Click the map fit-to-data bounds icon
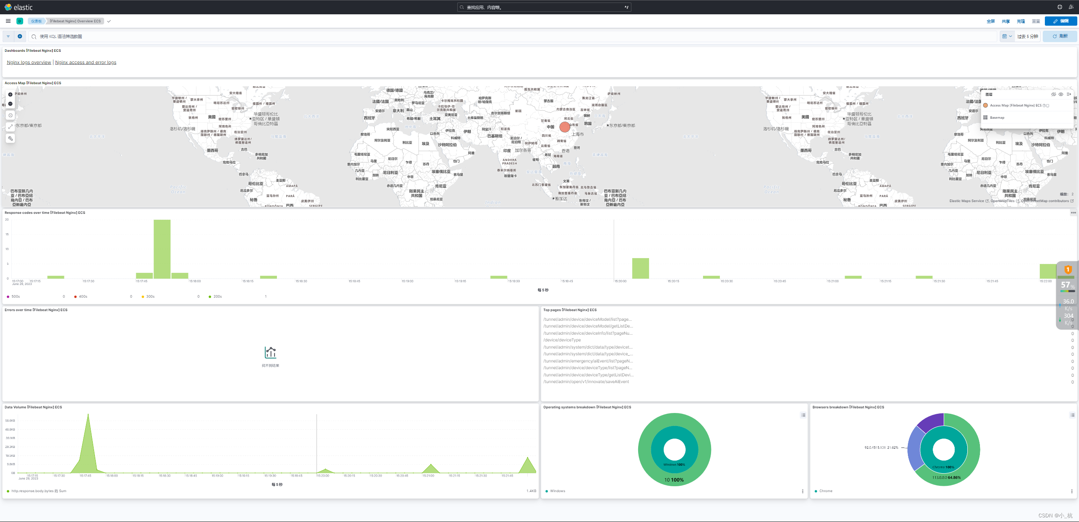The height and width of the screenshot is (522, 1079). [x=11, y=115]
